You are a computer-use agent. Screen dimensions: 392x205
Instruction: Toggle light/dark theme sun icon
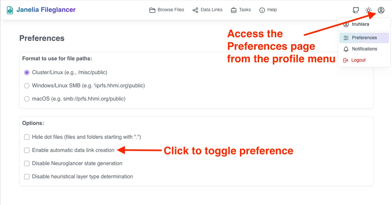(369, 10)
